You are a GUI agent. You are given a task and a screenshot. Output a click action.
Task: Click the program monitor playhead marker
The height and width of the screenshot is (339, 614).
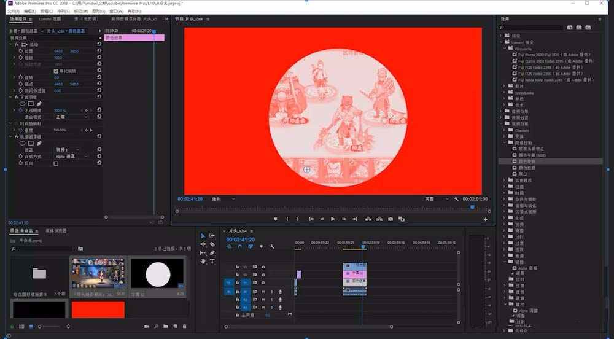(472, 207)
